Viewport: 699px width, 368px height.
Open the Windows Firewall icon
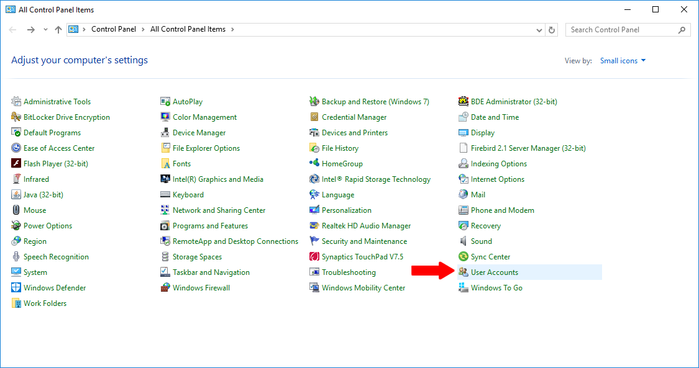click(165, 288)
